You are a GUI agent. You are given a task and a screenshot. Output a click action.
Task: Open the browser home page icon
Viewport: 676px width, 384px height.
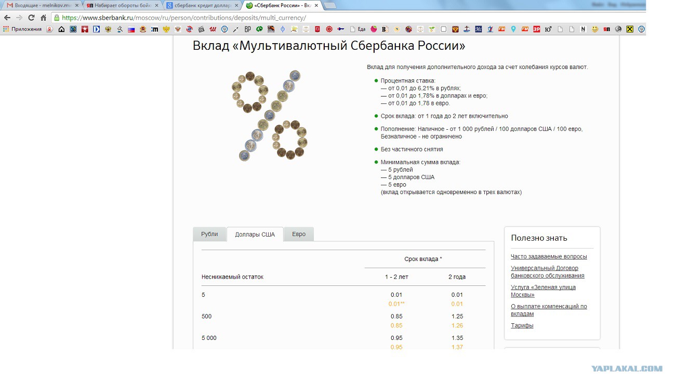point(44,17)
